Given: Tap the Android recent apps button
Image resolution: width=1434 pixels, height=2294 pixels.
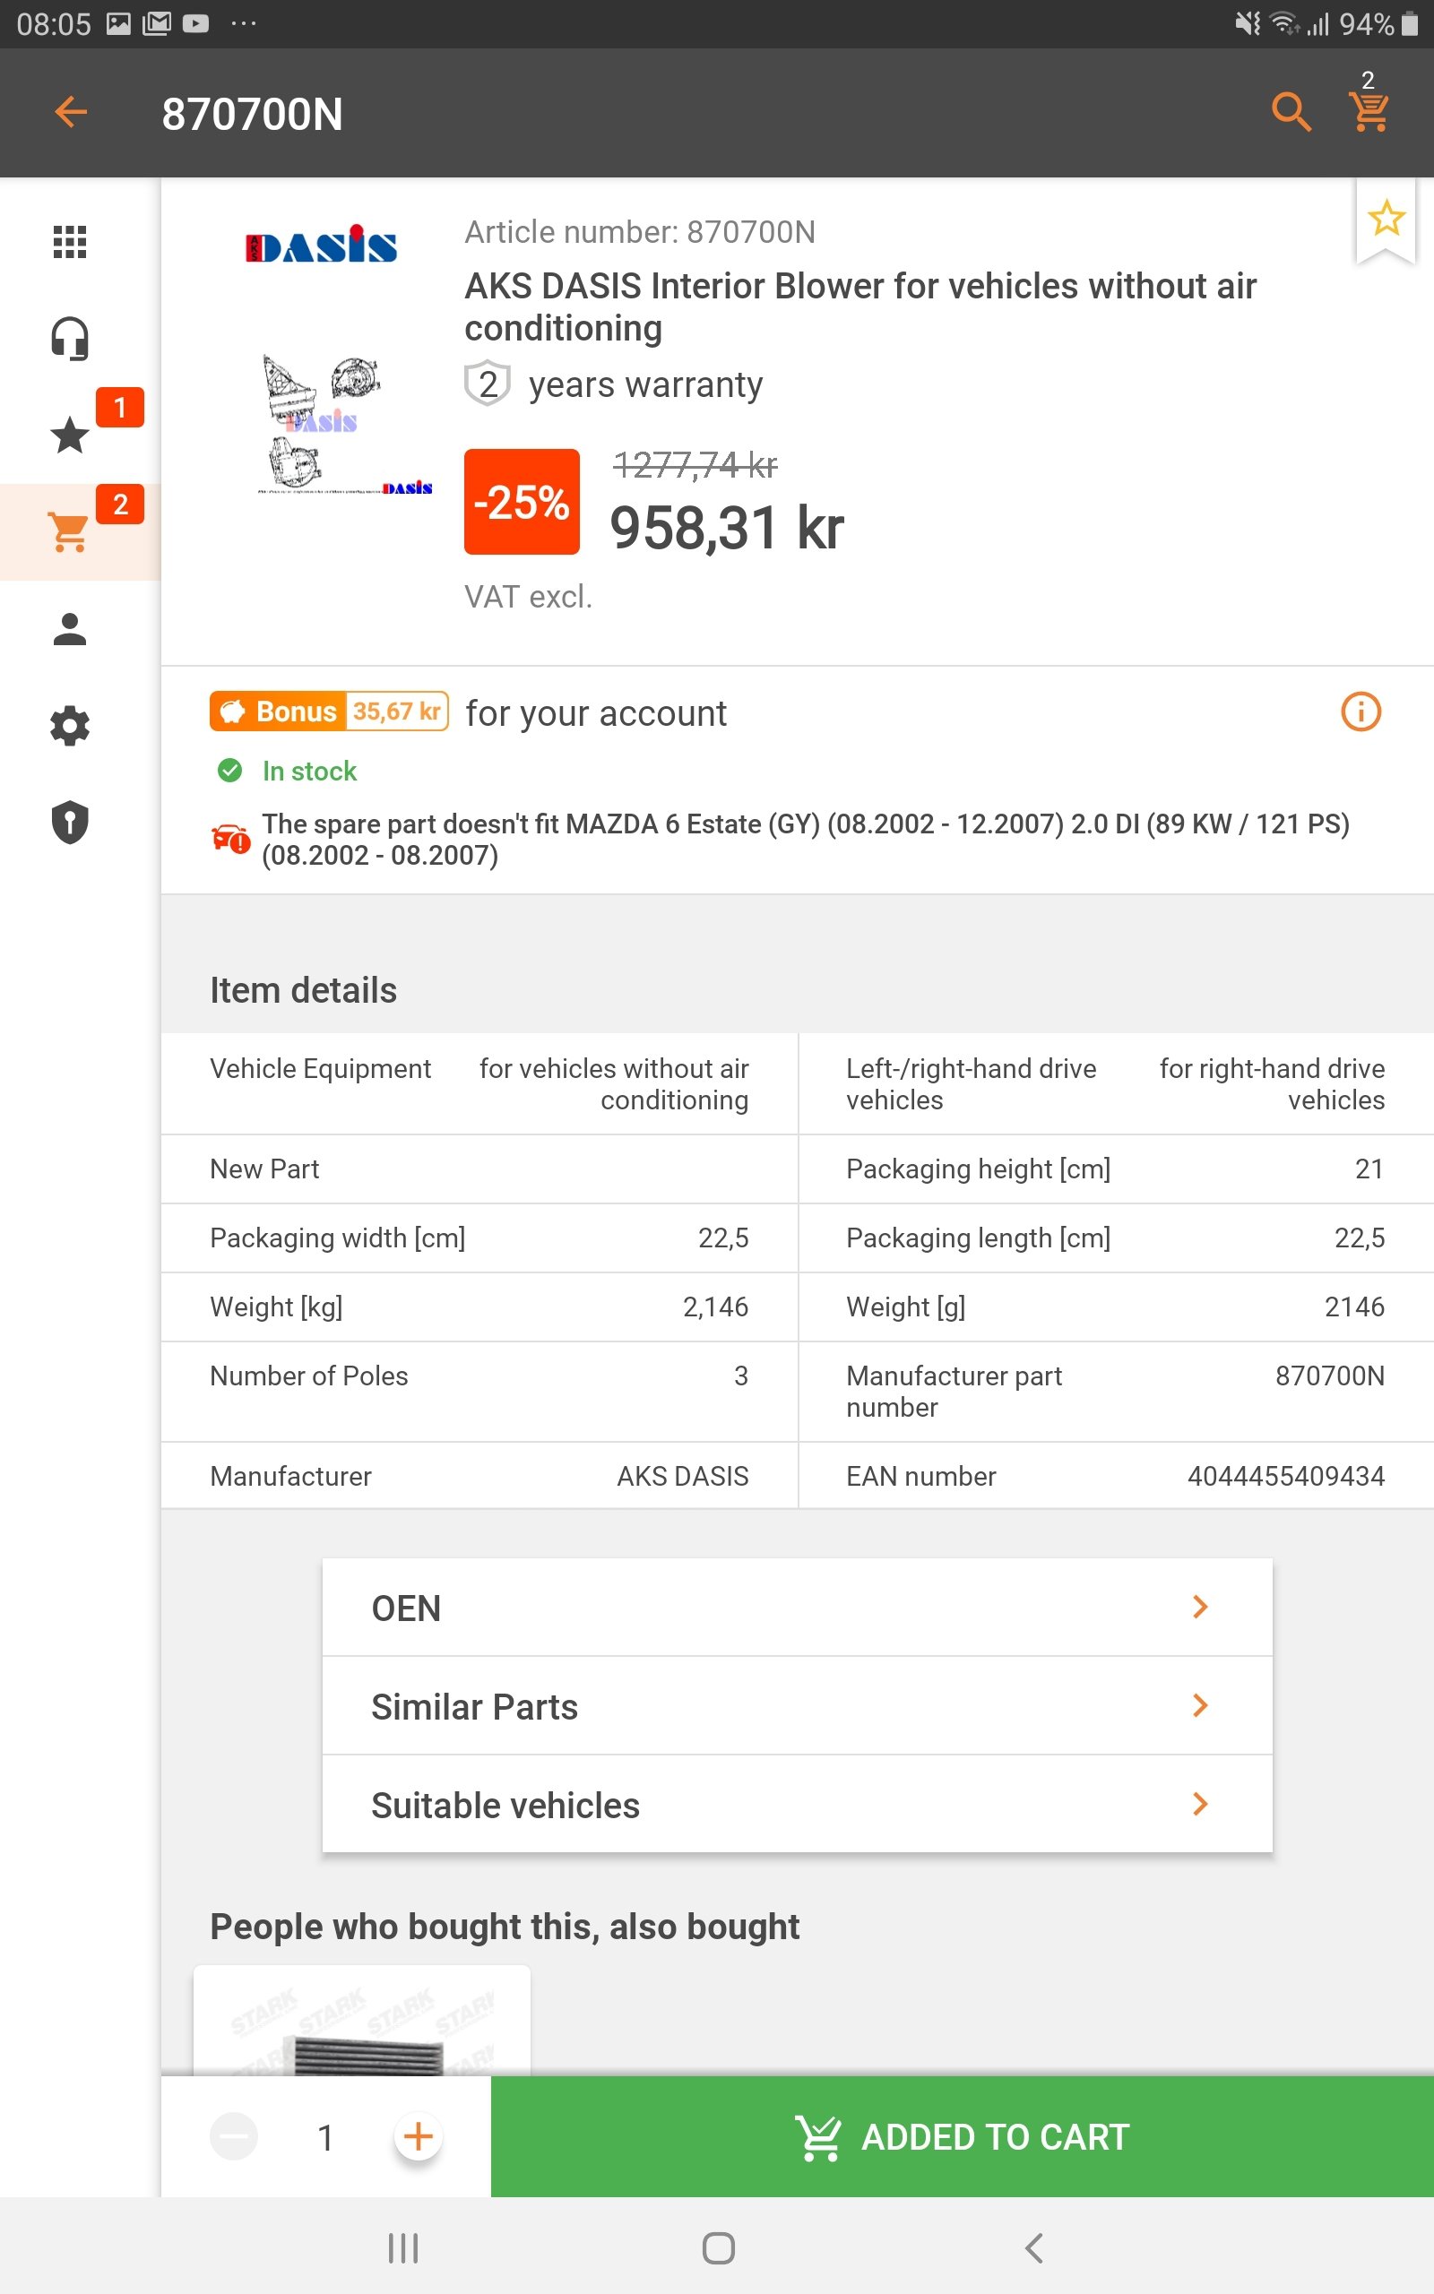Looking at the screenshot, I should coord(403,2247).
